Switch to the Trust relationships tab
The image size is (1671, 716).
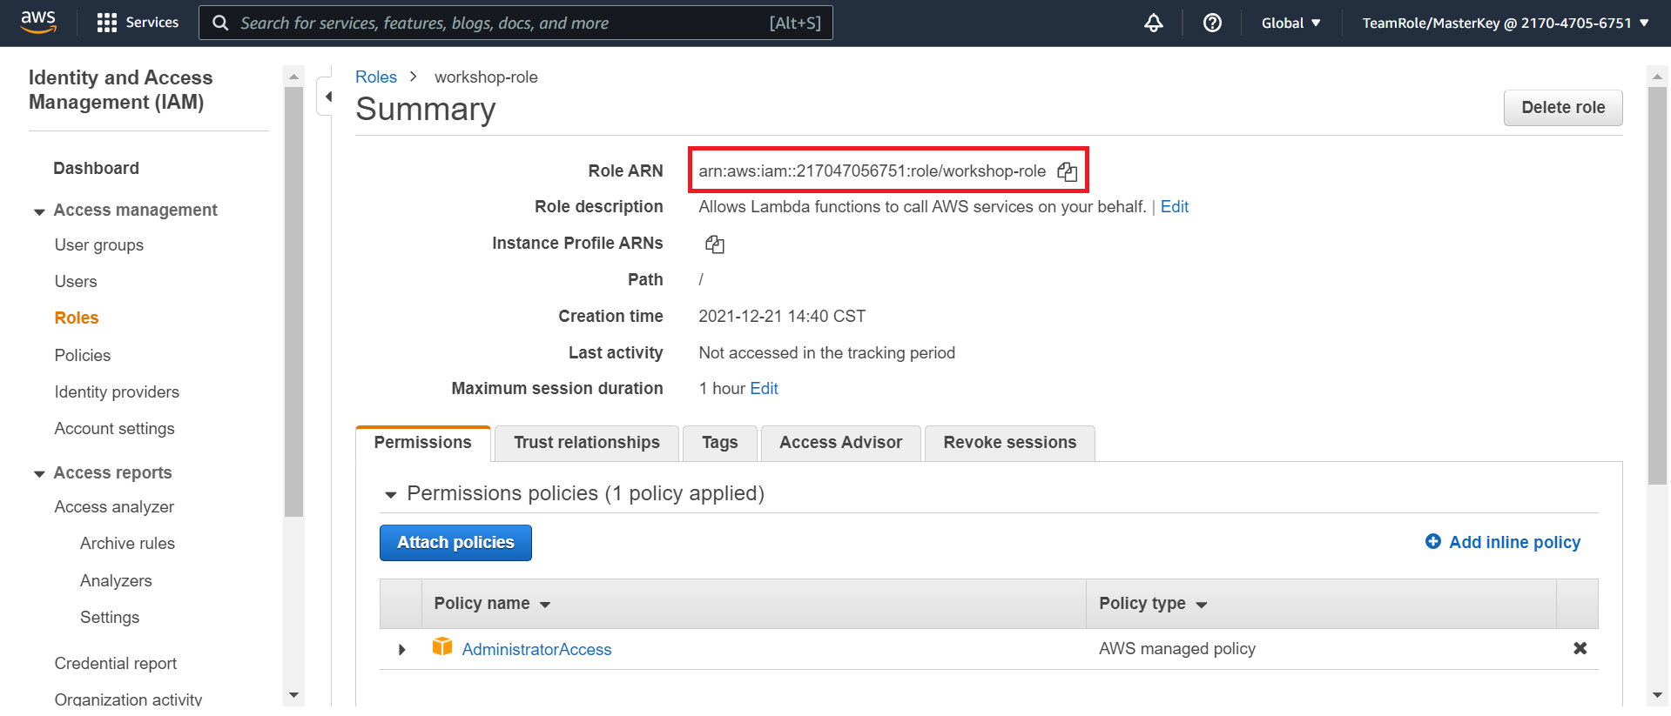[x=587, y=443]
